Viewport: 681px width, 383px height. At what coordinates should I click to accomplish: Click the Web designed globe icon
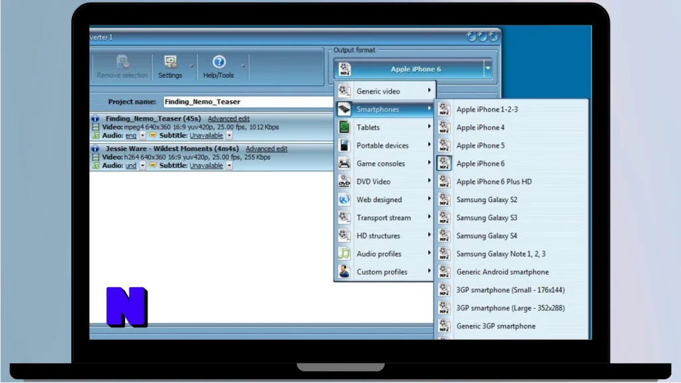coord(344,199)
